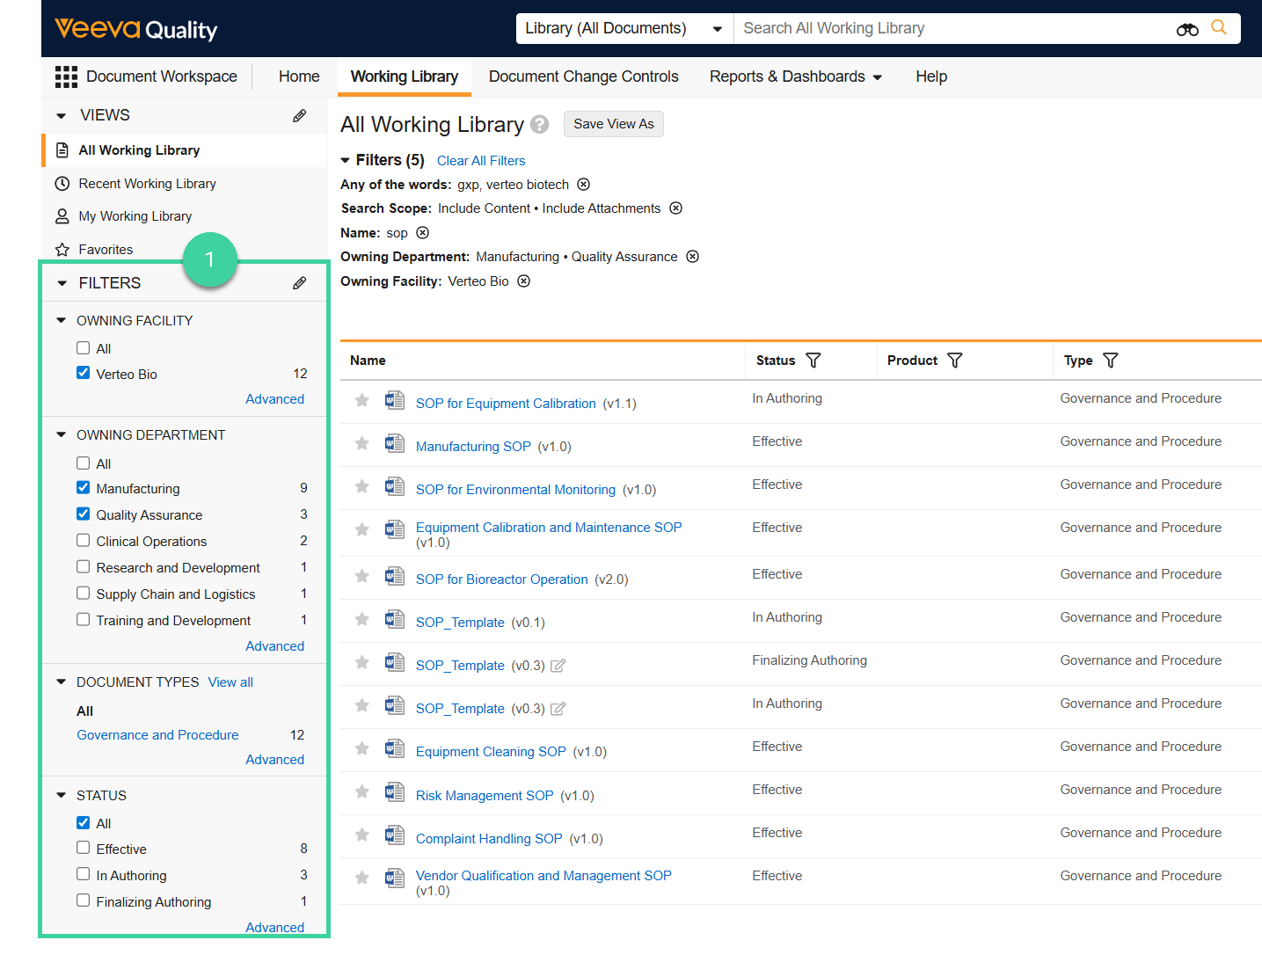Image resolution: width=1262 pixels, height=955 pixels.
Task: Remove the Name: sop filter
Action: pos(422,233)
